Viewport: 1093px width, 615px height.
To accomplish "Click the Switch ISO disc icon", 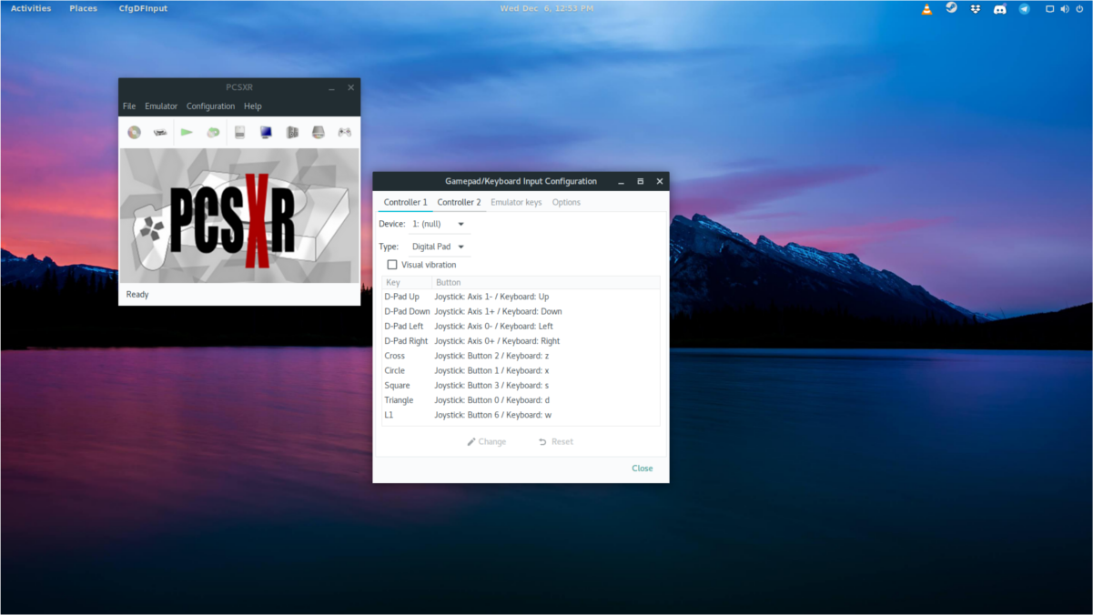I will pyautogui.click(x=213, y=132).
